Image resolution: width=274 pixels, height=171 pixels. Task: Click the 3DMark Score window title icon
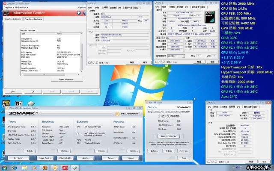pyautogui.click(x=147, y=103)
